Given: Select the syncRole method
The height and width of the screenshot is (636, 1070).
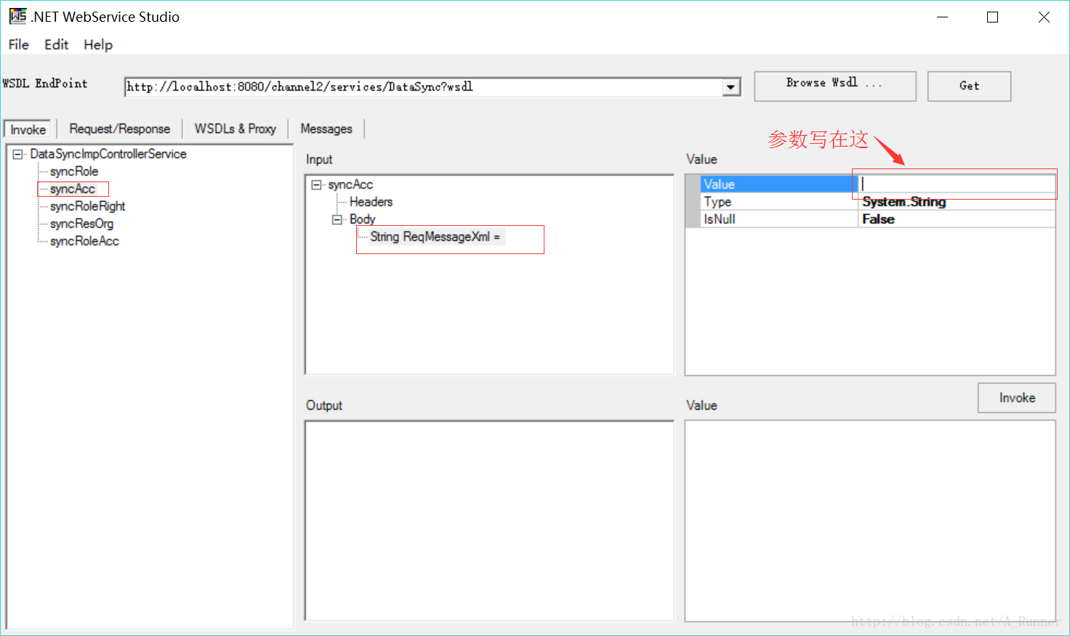Looking at the screenshot, I should tap(74, 171).
